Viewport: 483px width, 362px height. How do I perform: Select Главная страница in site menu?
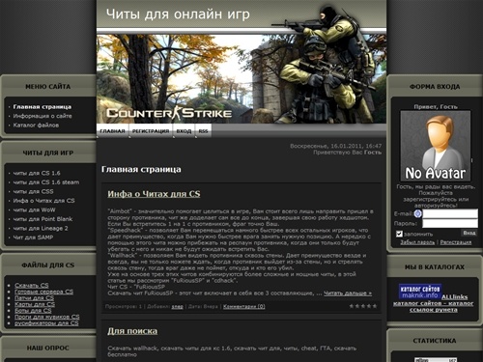point(43,107)
